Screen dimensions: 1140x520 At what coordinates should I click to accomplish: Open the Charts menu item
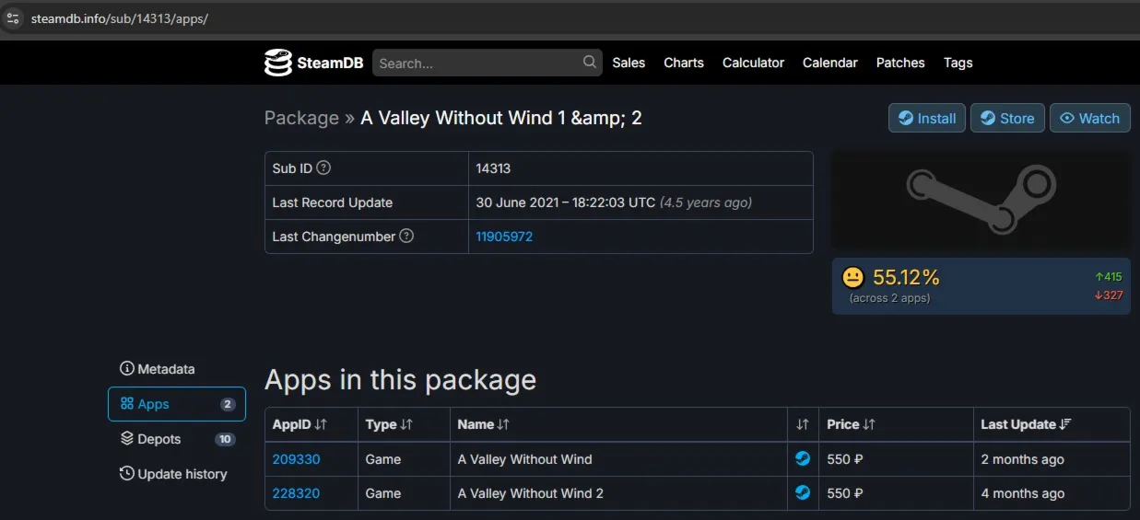point(684,63)
